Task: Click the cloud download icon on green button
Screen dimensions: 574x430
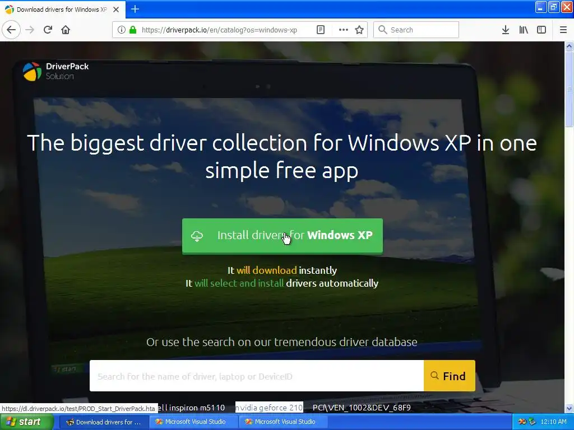Action: pyautogui.click(x=197, y=236)
